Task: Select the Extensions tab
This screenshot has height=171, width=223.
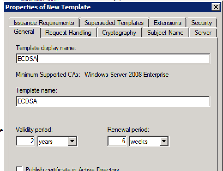Action: tap(167, 23)
